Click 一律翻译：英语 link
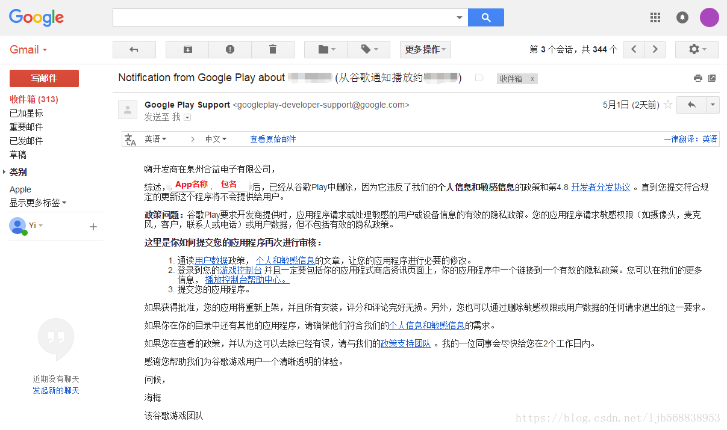Viewport: 727px width, 430px height. click(x=690, y=139)
